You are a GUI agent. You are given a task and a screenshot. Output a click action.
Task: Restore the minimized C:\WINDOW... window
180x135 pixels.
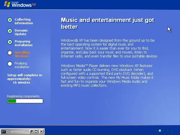31,131
